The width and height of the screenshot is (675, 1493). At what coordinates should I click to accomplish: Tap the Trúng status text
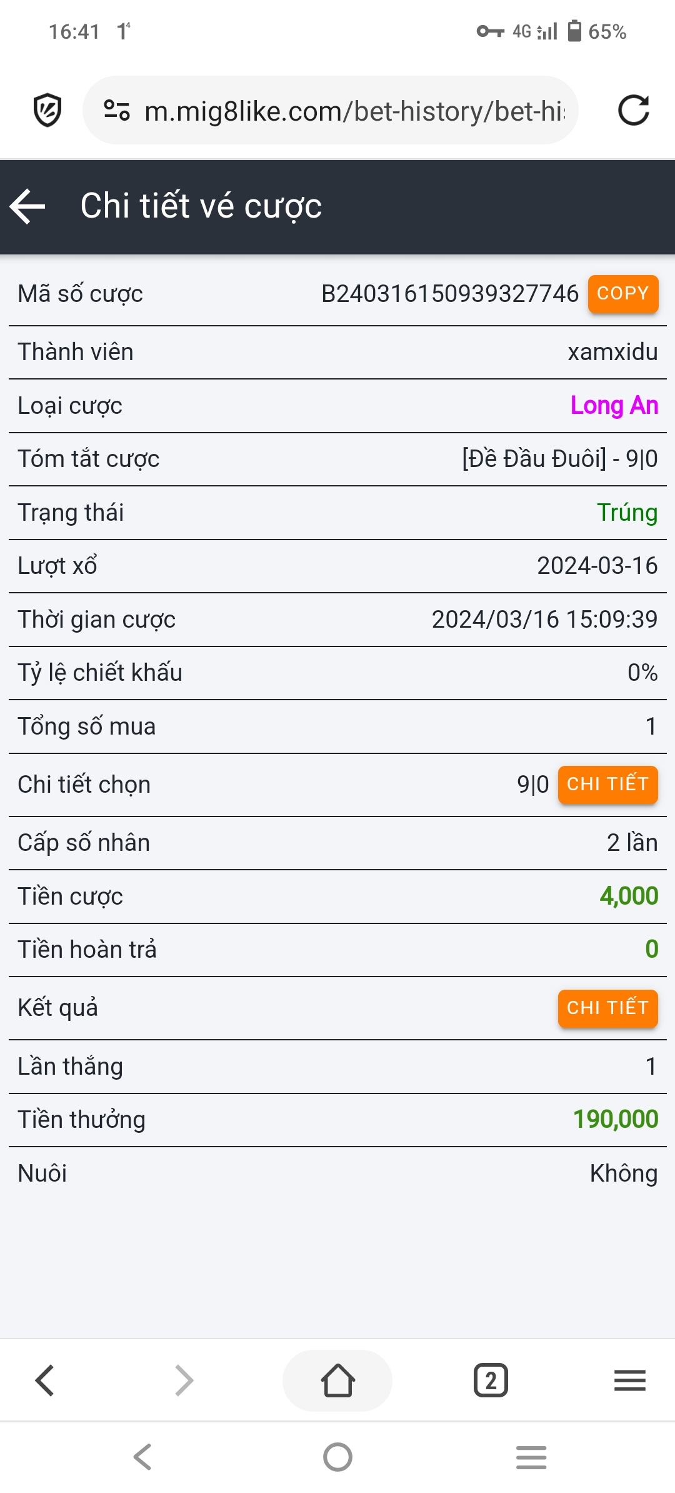point(627,513)
